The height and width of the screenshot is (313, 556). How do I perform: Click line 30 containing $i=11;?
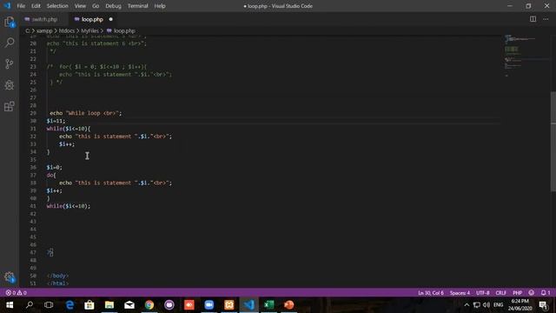coord(56,121)
